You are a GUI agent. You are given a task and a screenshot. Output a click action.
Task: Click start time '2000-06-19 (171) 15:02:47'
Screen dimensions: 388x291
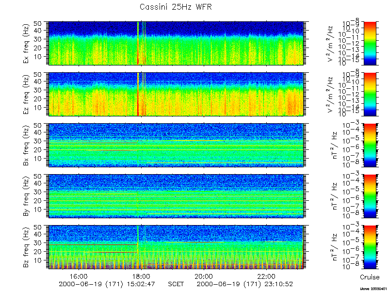pyautogui.click(x=107, y=284)
